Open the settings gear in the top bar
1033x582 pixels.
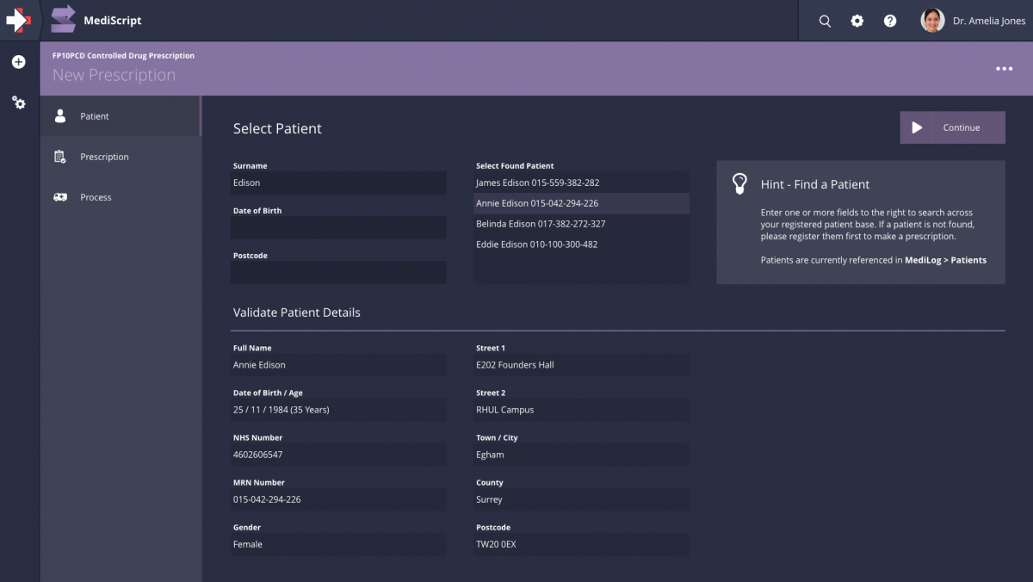click(x=857, y=21)
